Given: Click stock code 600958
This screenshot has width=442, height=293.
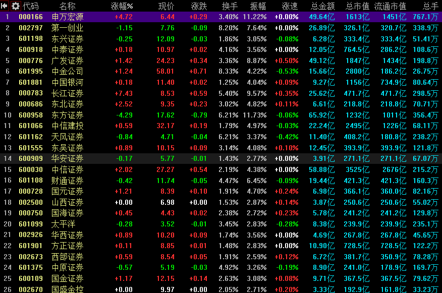Looking at the screenshot, I should coord(31,115).
